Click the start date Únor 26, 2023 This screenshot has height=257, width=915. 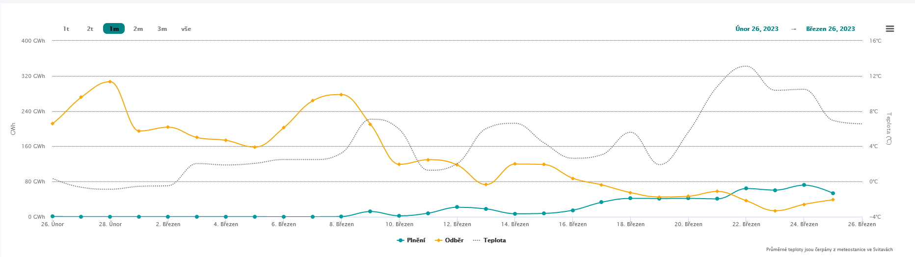(756, 29)
